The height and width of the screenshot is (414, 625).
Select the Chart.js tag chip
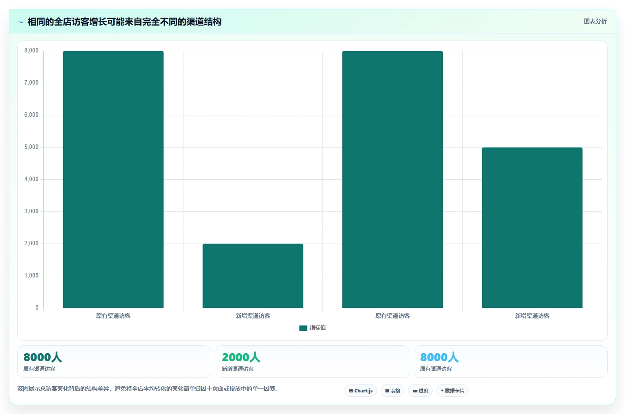[361, 391]
